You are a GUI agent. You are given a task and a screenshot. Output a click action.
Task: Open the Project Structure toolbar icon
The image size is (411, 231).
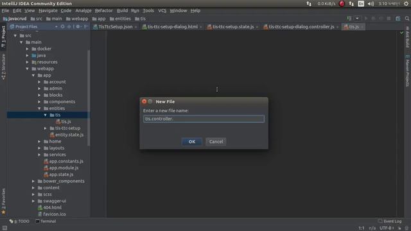coord(398,19)
